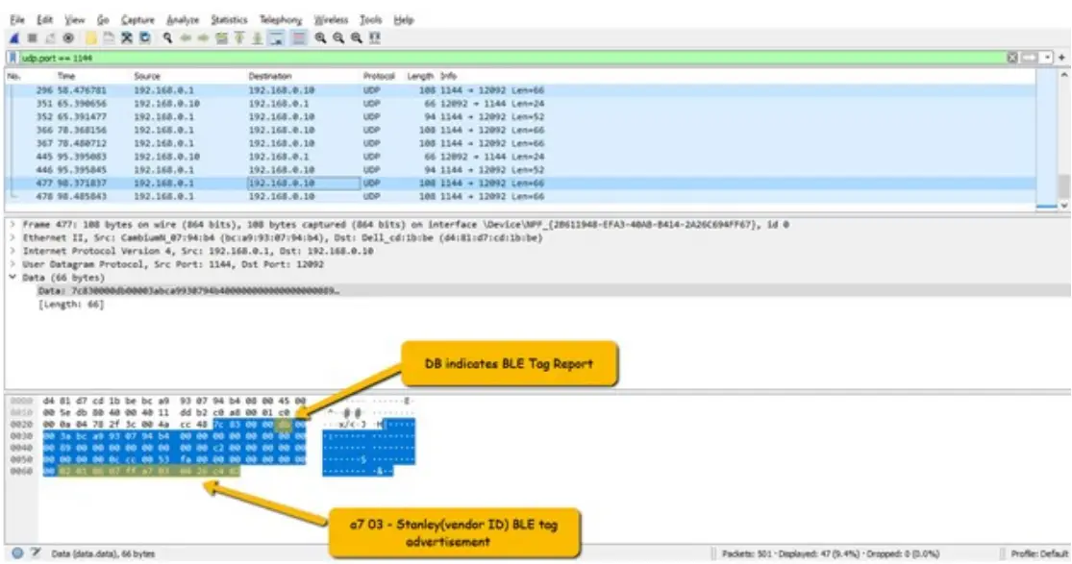Stop the running capture
This screenshot has height=564, width=1072.
click(x=32, y=38)
